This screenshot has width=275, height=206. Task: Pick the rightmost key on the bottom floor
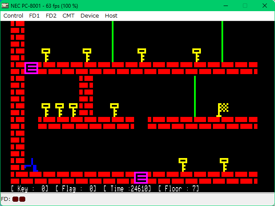click(224, 164)
